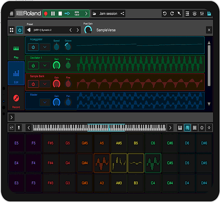Tap the C6 pad
The width and height of the screenshot is (220, 202).
pyautogui.click(x=153, y=143)
